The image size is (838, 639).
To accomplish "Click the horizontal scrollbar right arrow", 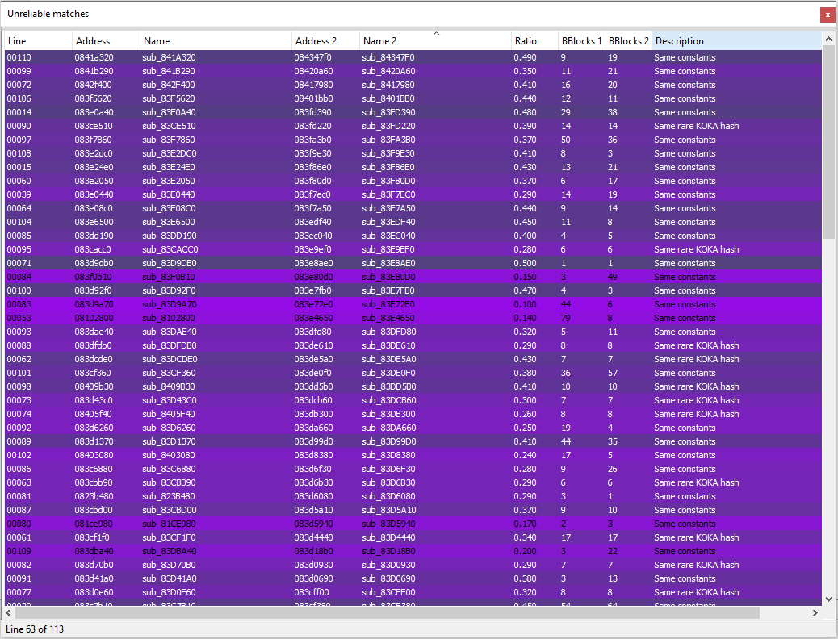I will pos(815,612).
